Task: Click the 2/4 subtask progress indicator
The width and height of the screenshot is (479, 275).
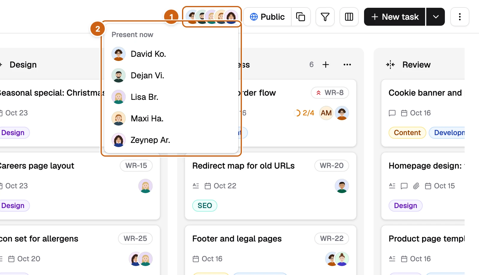Action: click(x=304, y=113)
